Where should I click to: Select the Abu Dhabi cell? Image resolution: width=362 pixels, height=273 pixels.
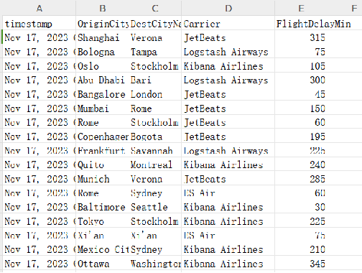[x=103, y=80]
